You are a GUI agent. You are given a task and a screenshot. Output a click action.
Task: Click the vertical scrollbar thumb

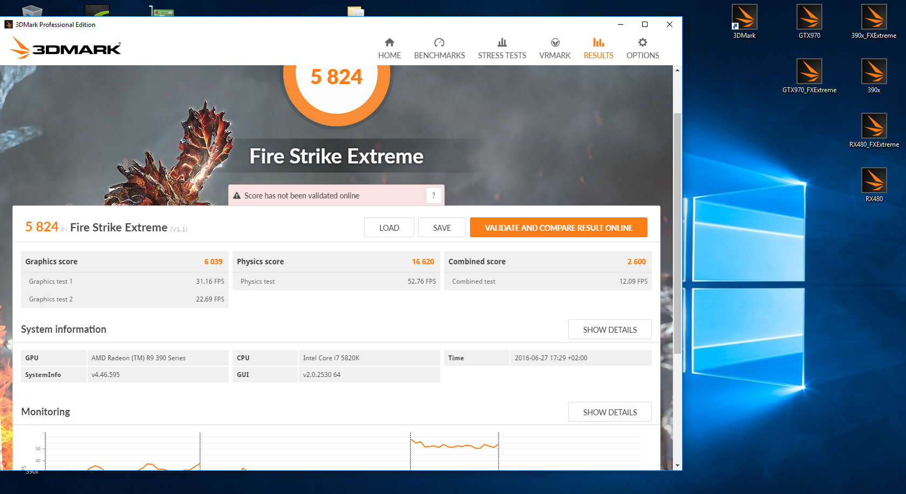tap(677, 233)
